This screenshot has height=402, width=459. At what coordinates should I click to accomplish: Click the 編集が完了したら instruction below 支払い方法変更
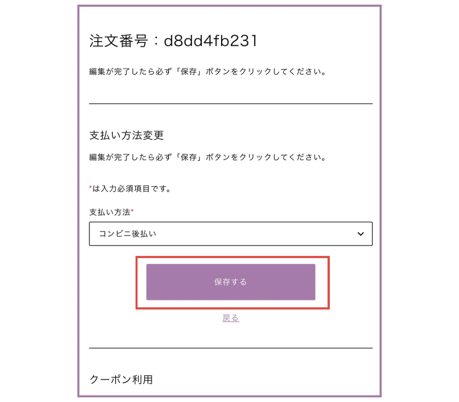point(207,157)
